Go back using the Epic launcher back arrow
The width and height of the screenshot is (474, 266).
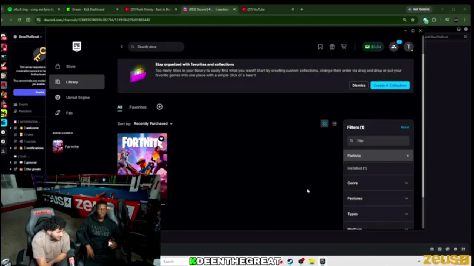(121, 47)
